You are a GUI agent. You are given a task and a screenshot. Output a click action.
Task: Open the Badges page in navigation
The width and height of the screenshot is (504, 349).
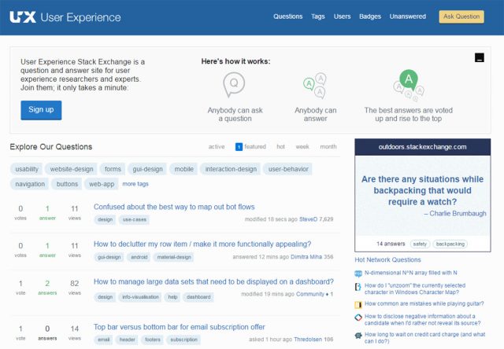pyautogui.click(x=369, y=17)
